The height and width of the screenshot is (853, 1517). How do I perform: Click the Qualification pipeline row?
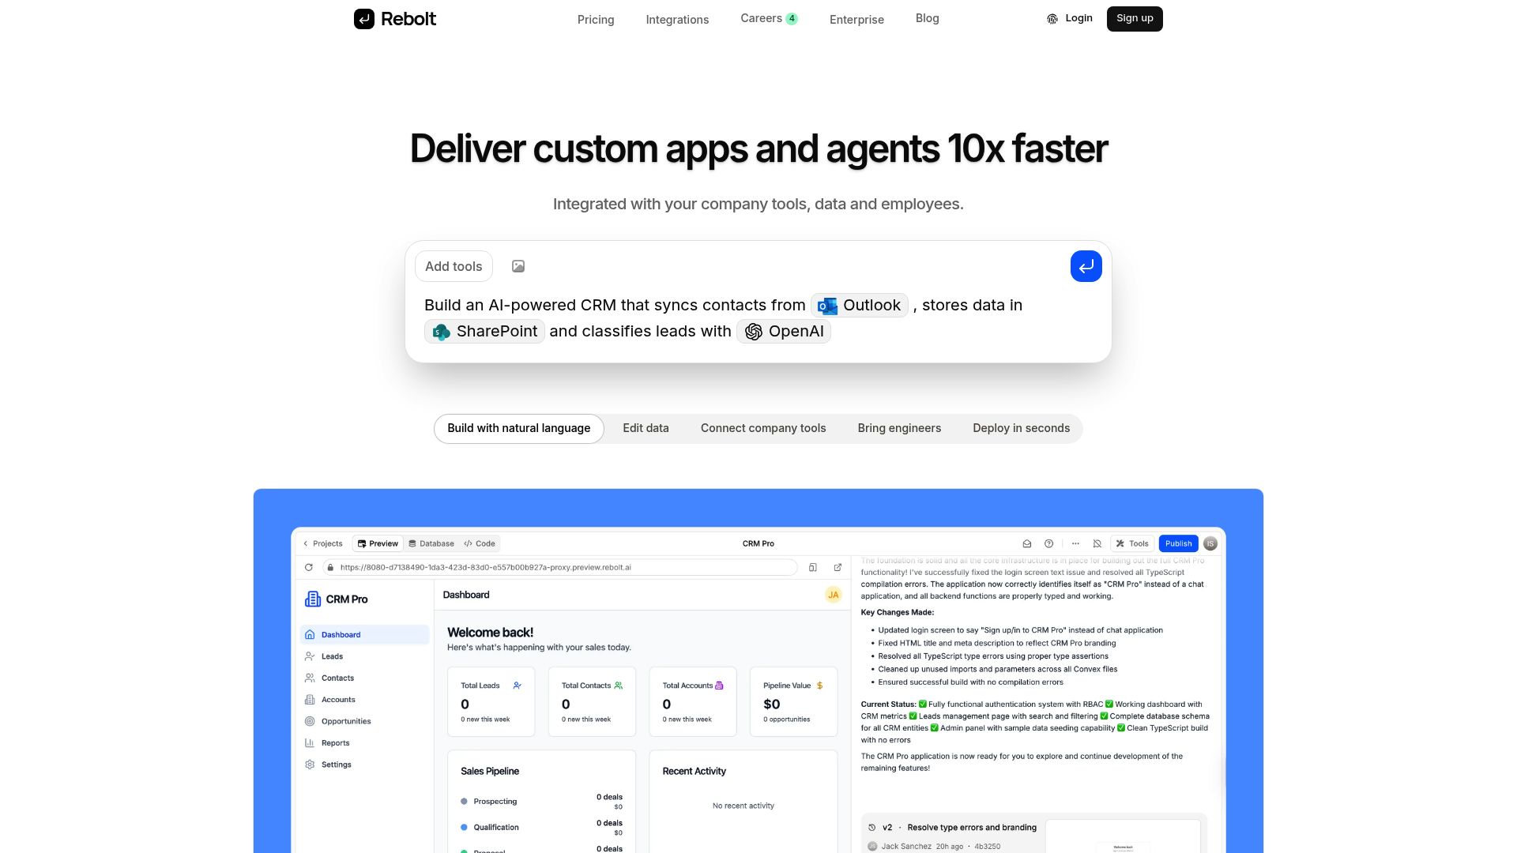point(541,828)
